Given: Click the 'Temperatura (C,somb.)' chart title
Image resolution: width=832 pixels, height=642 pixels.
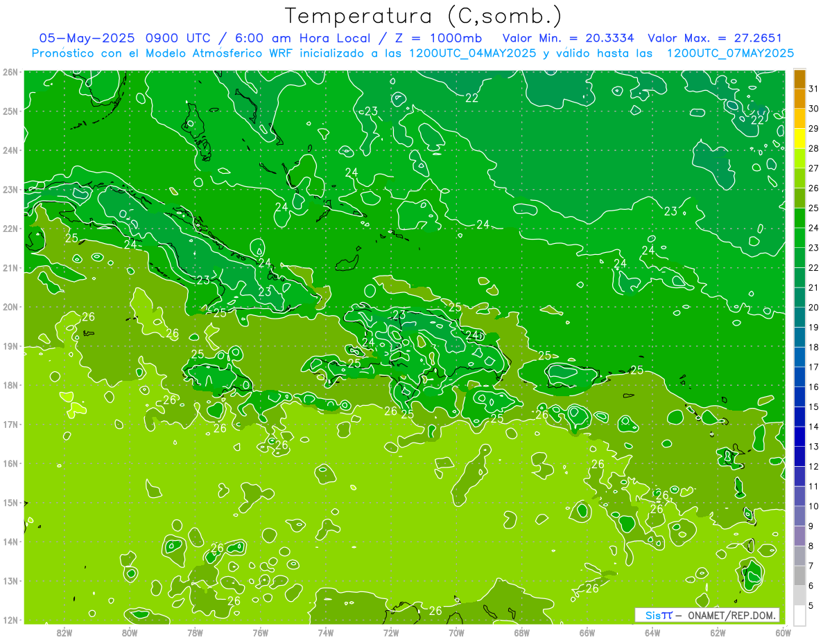Looking at the screenshot, I should (x=424, y=16).
